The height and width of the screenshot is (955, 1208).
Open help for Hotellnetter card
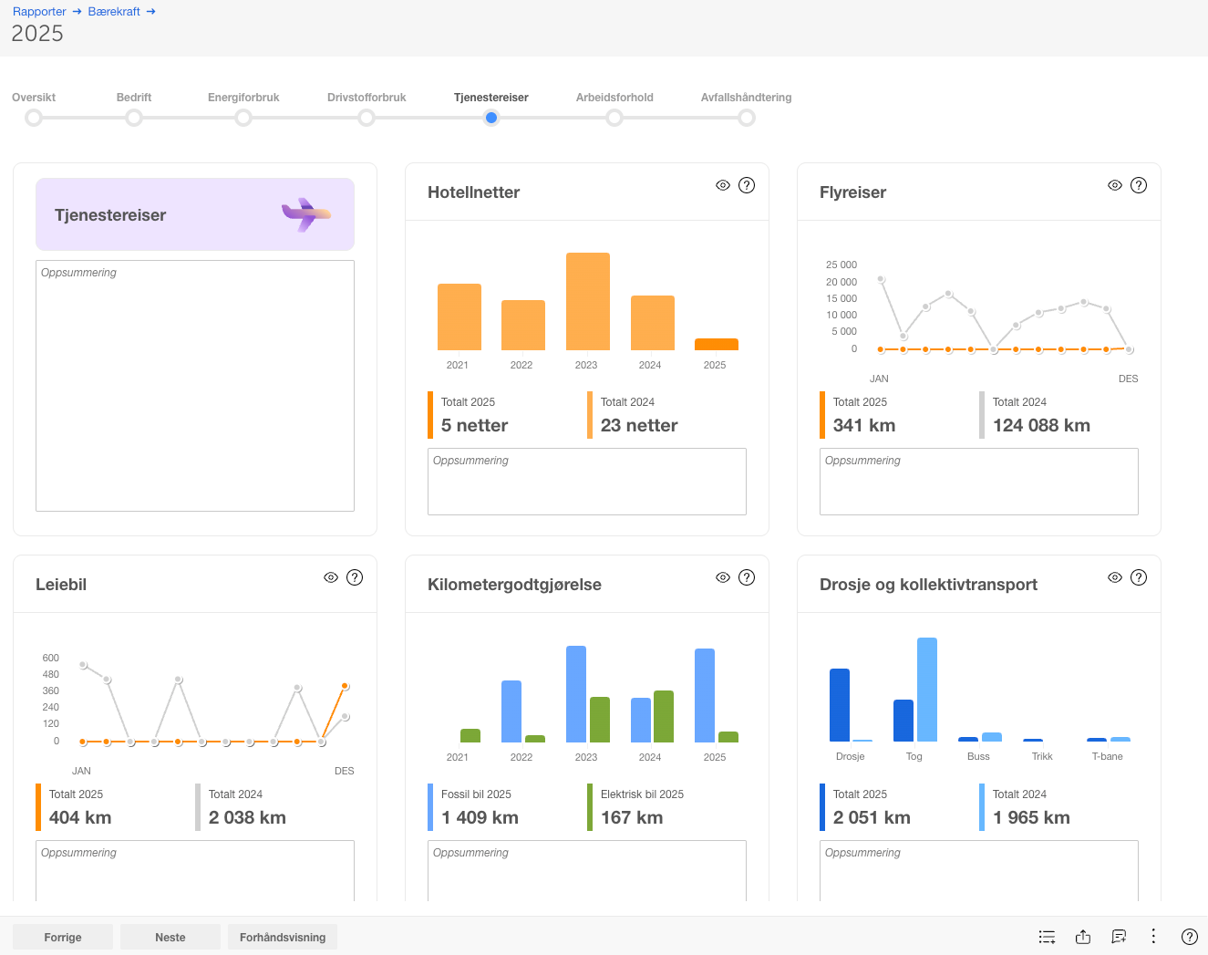[x=747, y=185]
